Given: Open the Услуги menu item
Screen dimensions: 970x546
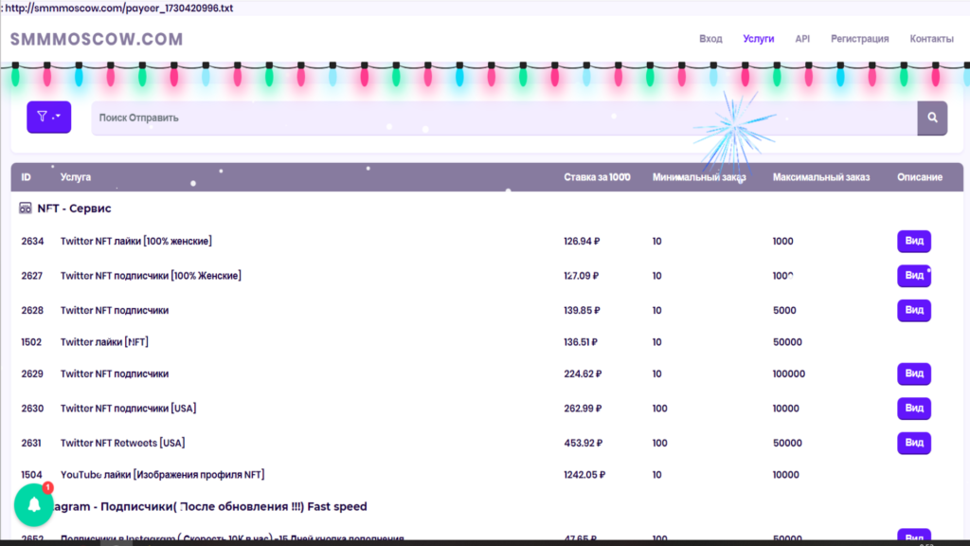Looking at the screenshot, I should (x=759, y=38).
